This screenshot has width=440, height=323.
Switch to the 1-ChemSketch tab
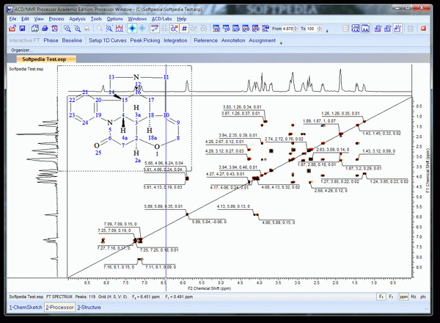pyautogui.click(x=26, y=308)
